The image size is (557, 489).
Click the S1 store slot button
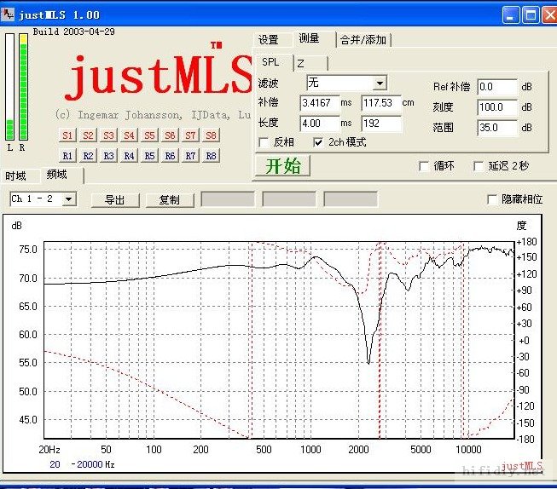click(67, 135)
